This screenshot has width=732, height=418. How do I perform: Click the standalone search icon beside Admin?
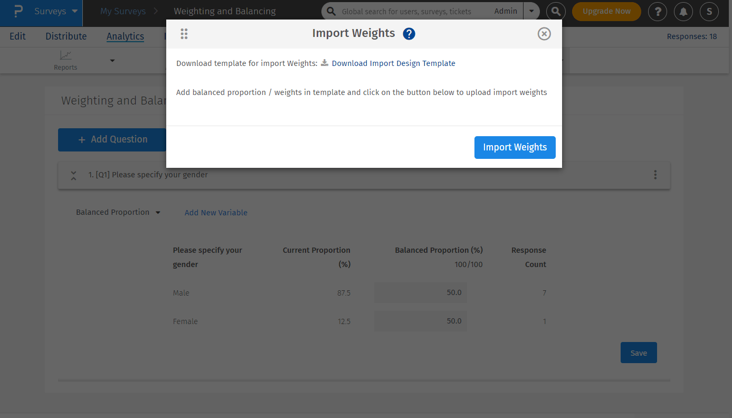pyautogui.click(x=556, y=11)
